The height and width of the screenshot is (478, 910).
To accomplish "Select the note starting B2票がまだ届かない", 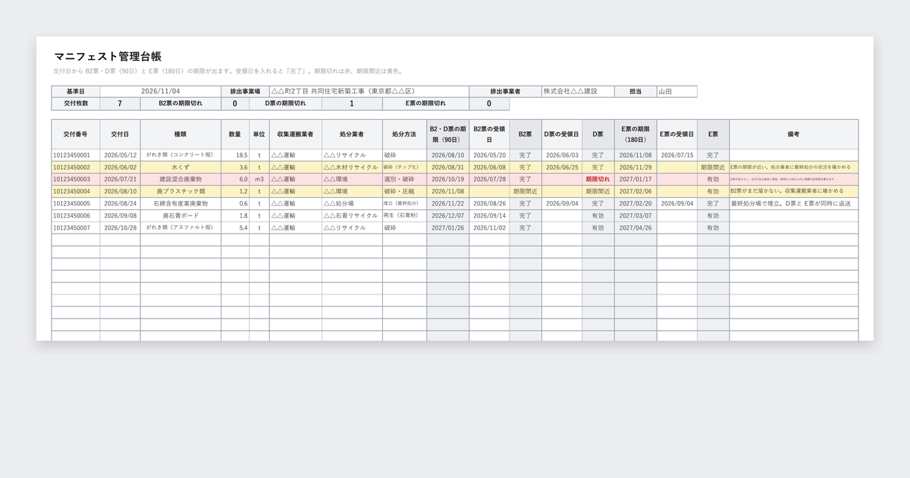I will click(794, 192).
